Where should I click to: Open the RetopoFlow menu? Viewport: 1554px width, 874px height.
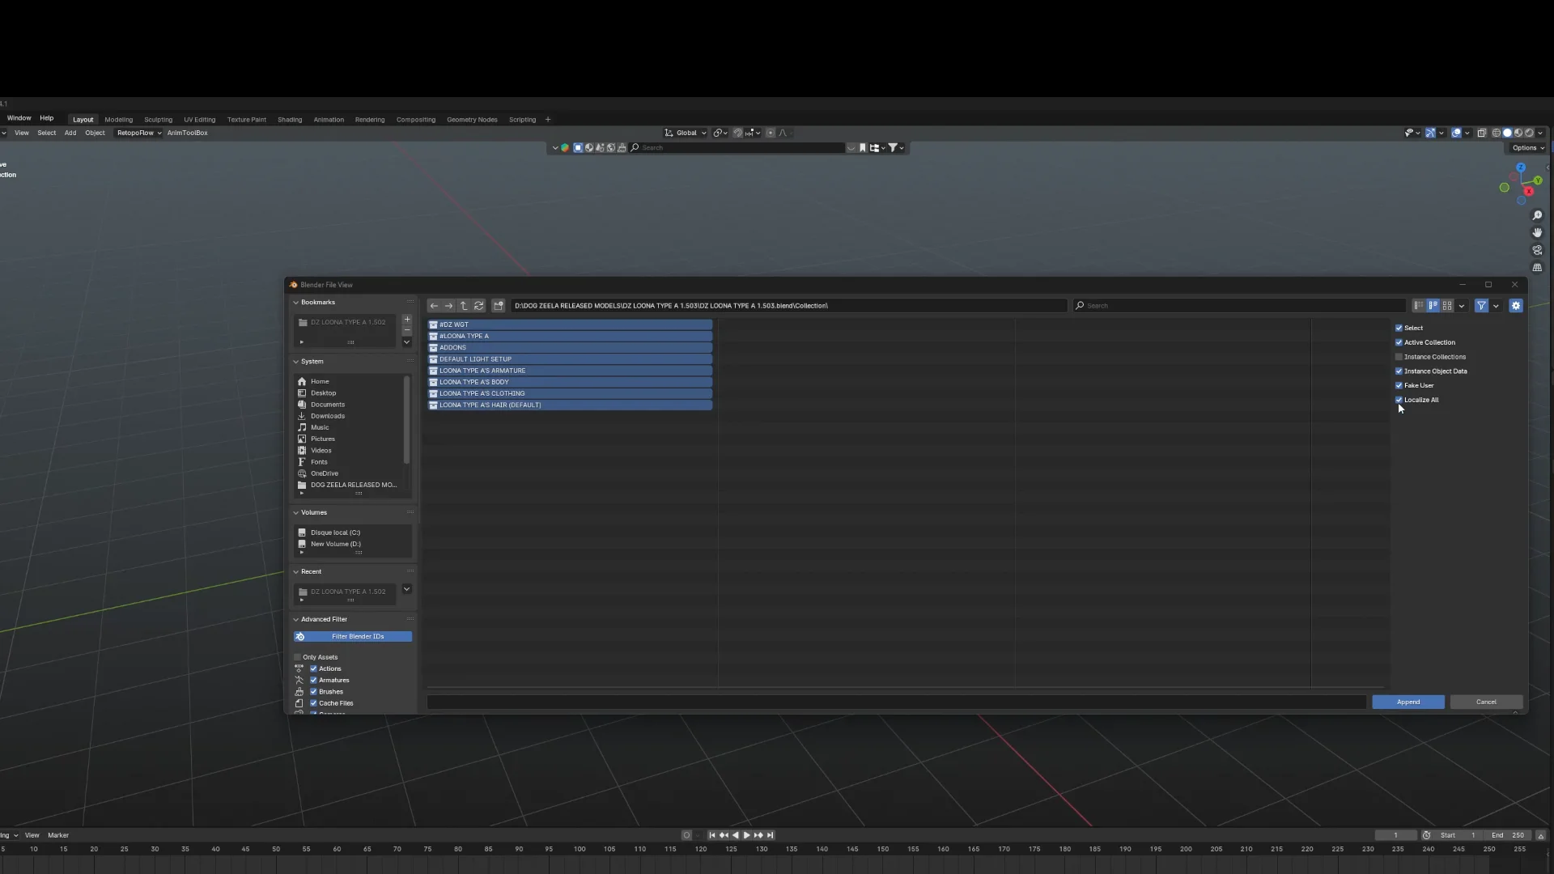[x=138, y=133]
